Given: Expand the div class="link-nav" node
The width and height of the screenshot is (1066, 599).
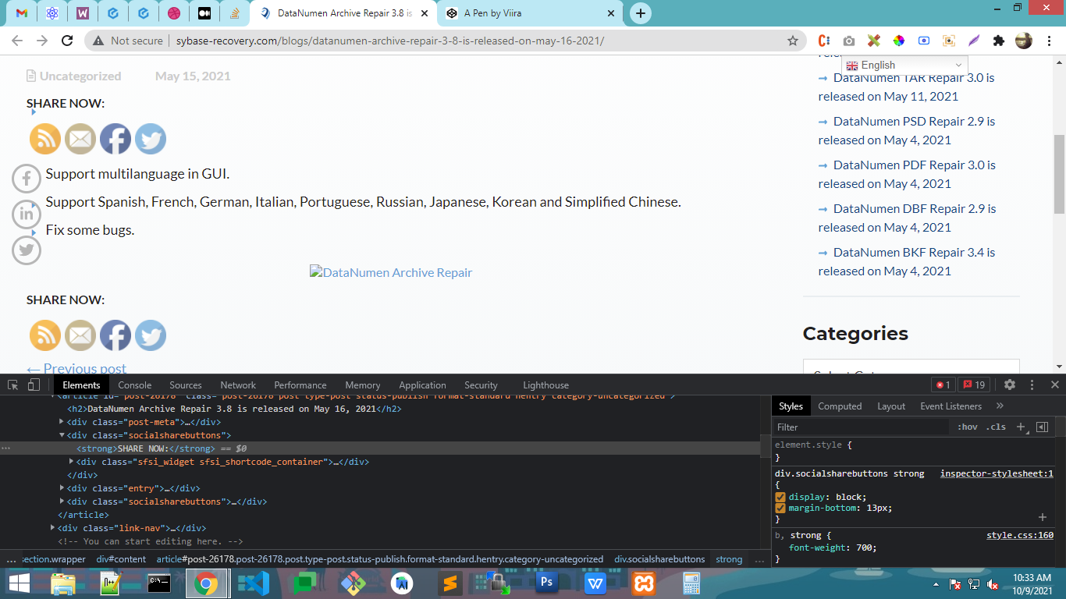Looking at the screenshot, I should (x=53, y=528).
